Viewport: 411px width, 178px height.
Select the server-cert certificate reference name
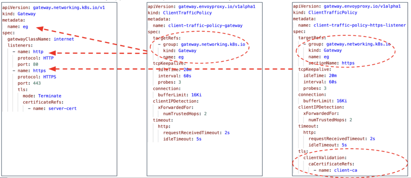coord(63,108)
